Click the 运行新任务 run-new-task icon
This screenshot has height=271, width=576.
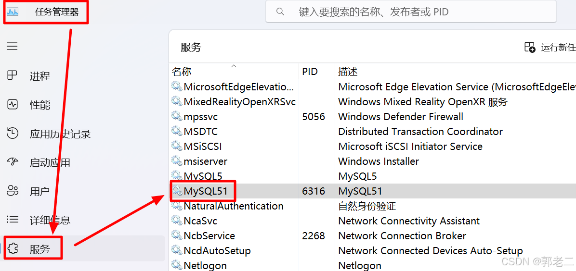[x=529, y=47]
